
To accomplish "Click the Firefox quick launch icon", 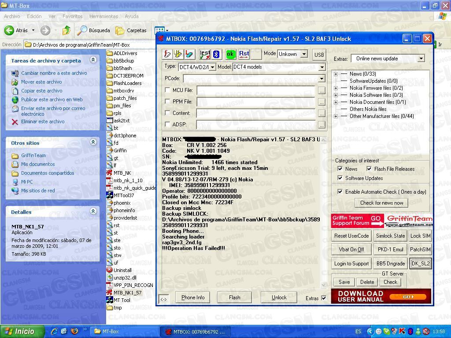I will coord(74,331).
